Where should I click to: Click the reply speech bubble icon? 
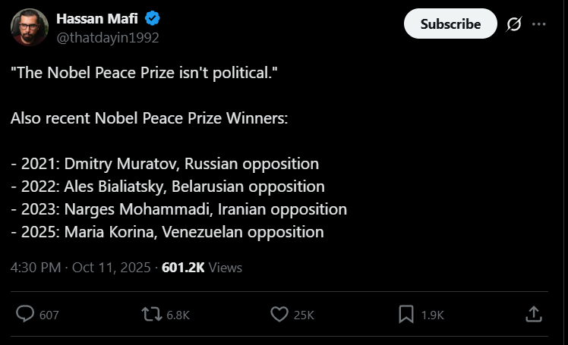coord(25,314)
